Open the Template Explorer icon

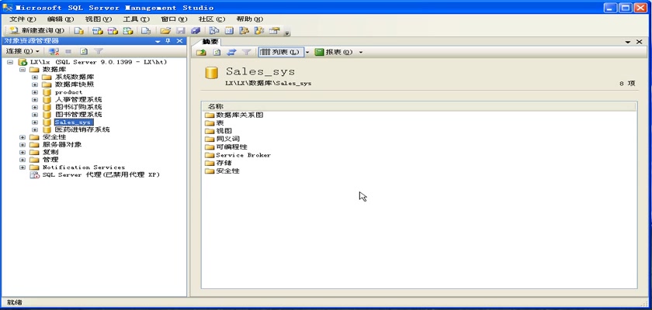pos(259,31)
